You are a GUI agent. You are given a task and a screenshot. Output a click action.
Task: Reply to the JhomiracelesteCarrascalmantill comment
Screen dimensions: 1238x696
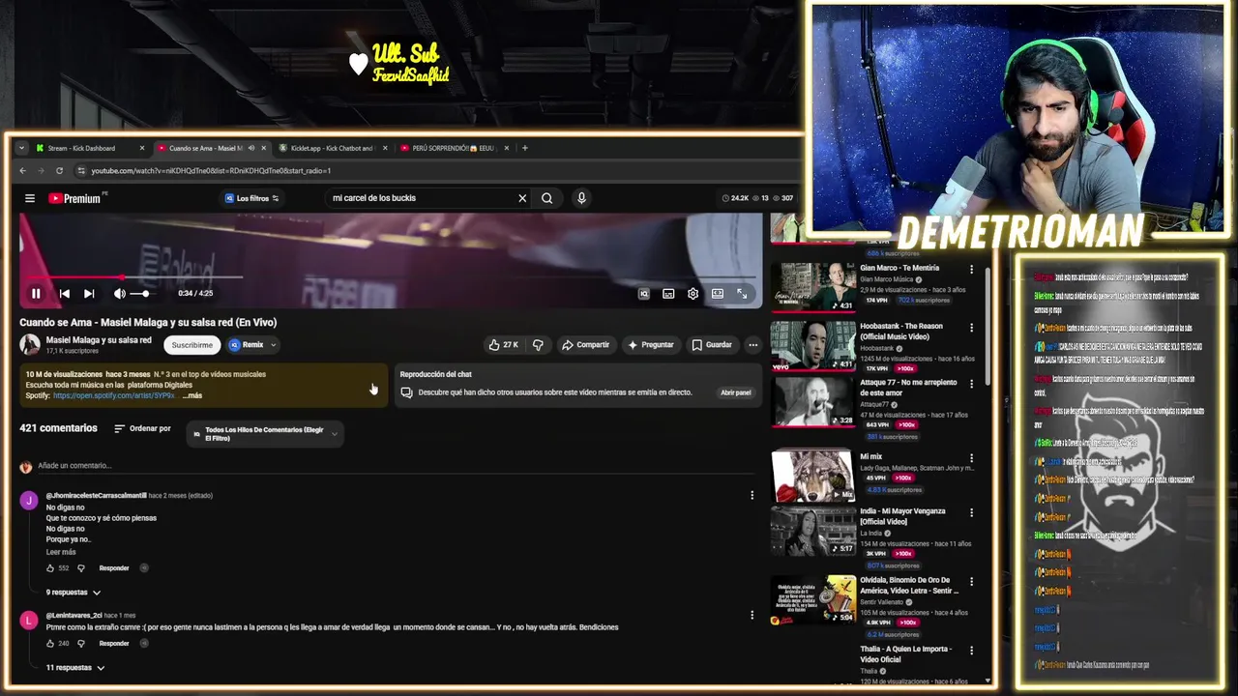114,568
